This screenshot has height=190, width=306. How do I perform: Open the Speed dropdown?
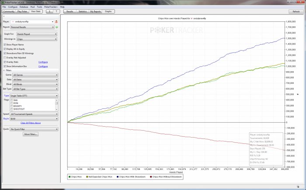34,114
